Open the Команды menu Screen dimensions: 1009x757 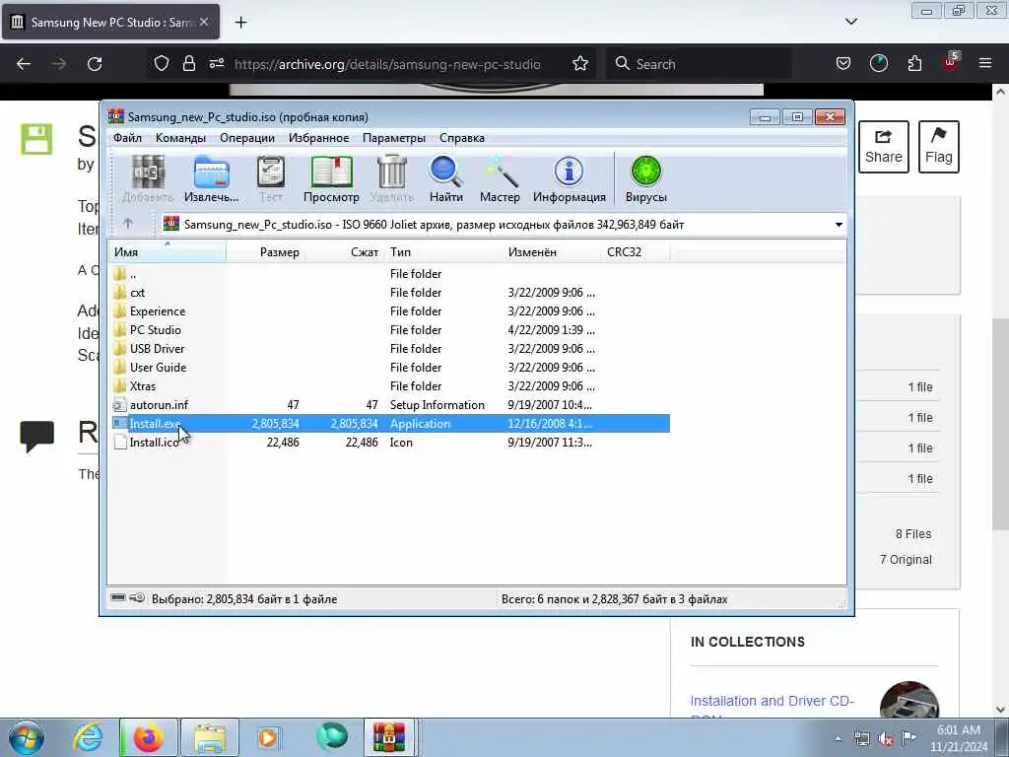click(x=181, y=138)
